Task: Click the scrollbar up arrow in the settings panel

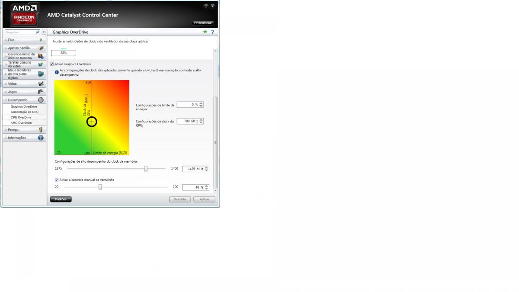Action: click(x=216, y=51)
